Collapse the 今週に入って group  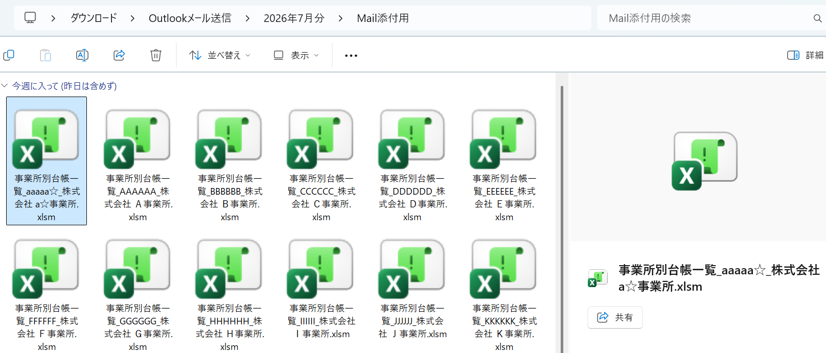(x=5, y=86)
